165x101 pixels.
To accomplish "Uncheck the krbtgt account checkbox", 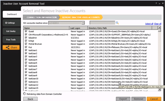I will (x=26, y=41).
